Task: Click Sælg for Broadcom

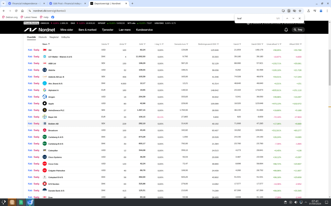Action: (x=36, y=130)
